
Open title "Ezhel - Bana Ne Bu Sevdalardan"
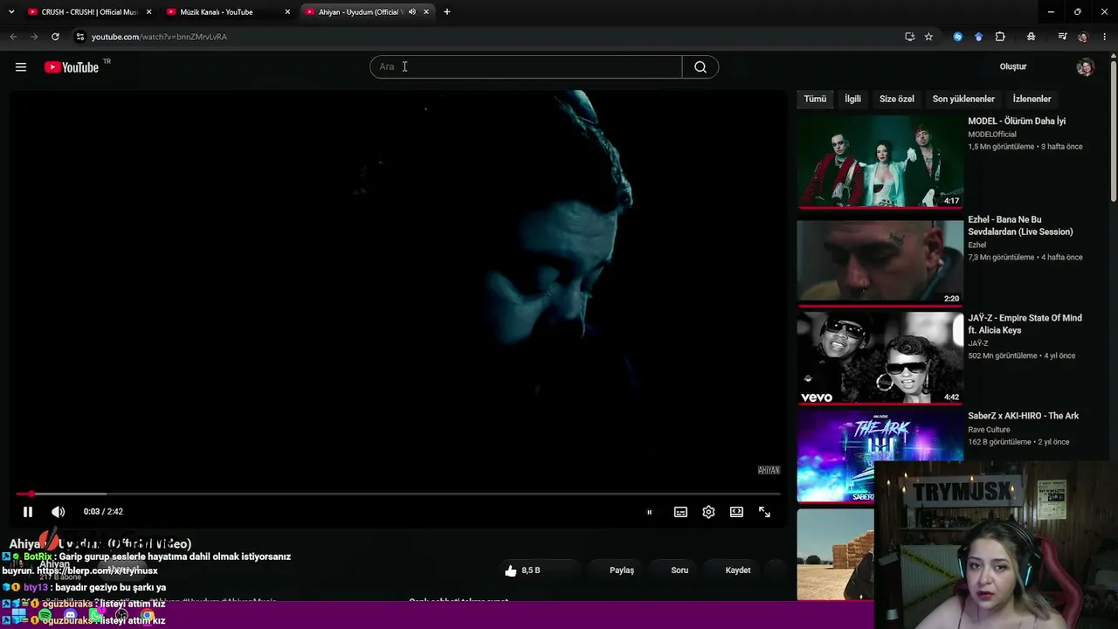[1020, 225]
